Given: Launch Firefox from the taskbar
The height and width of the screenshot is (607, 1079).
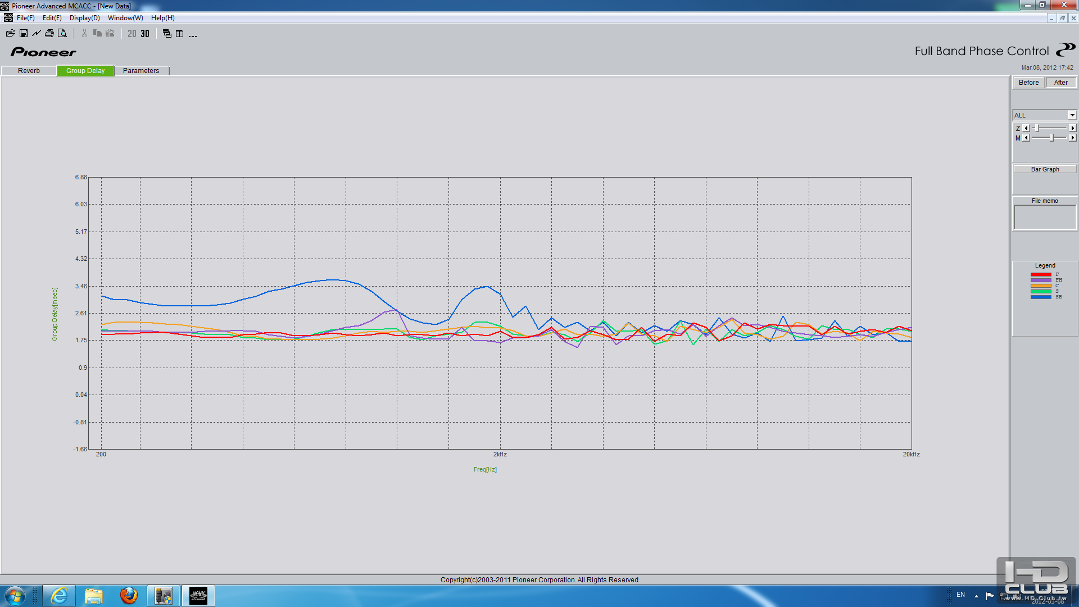Looking at the screenshot, I should coord(129,596).
